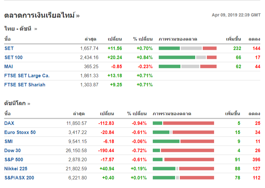Expand the ดัชนีโลก section arrow
Screen dimensions: 265x188
coord(29,103)
